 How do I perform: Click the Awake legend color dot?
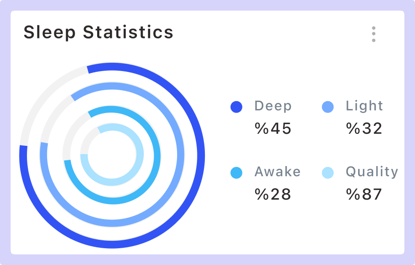[237, 173]
